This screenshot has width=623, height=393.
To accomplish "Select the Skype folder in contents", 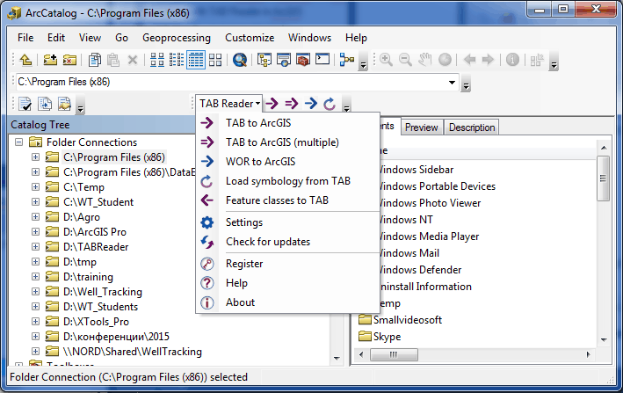I will point(387,337).
